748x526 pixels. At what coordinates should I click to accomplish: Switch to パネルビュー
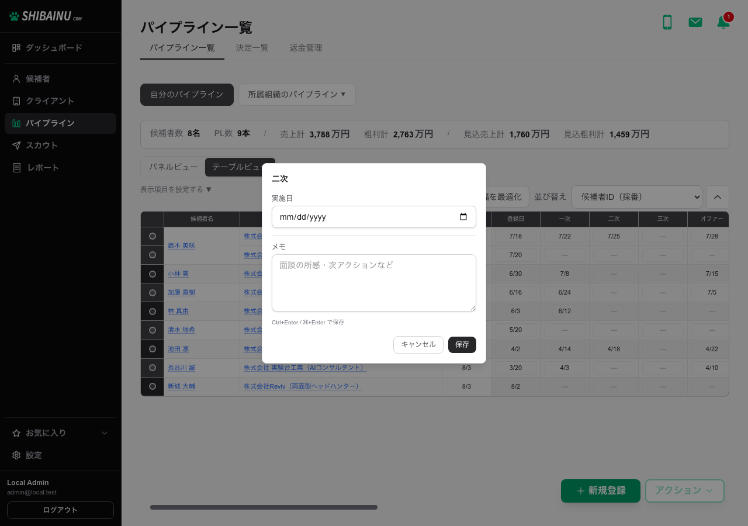pos(174,167)
